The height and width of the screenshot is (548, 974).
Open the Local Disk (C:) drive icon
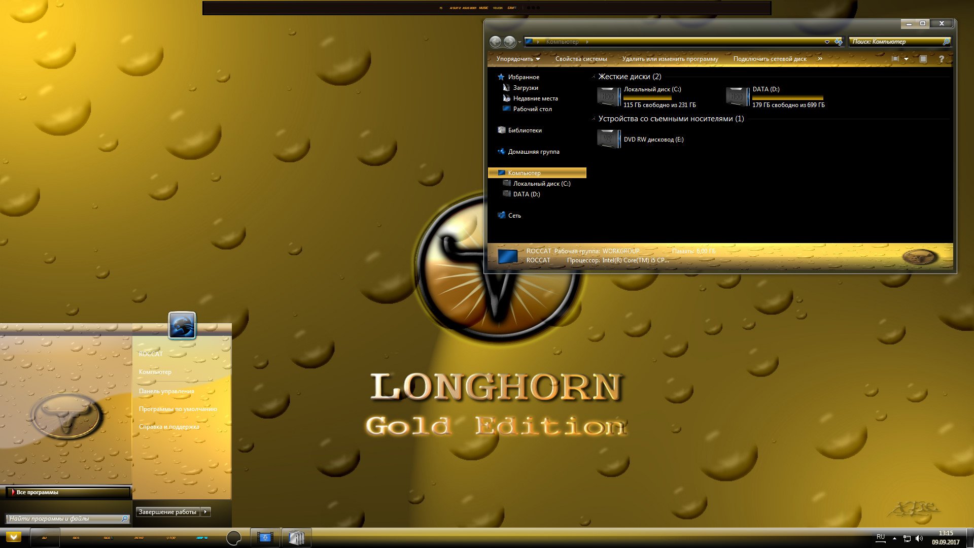click(x=609, y=96)
